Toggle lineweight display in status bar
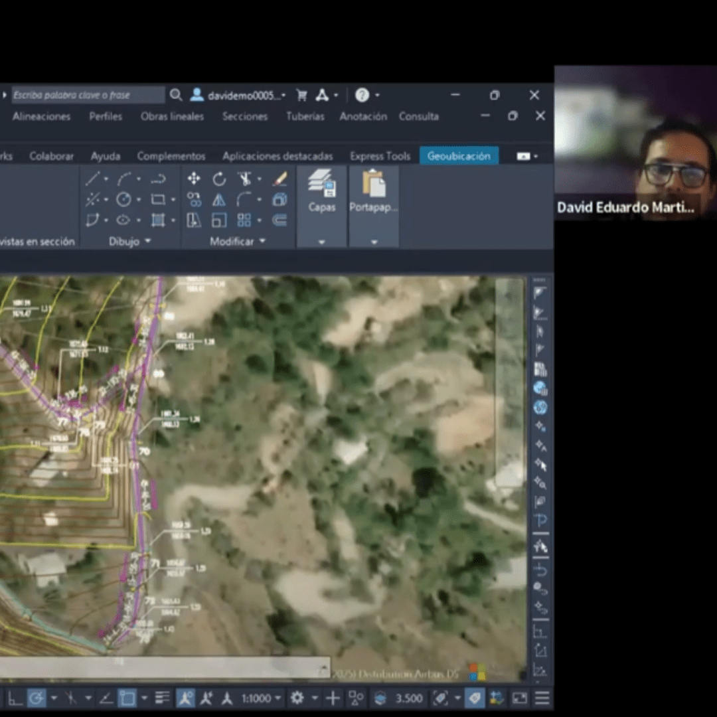Screen dimensions: 717x717 click(x=162, y=698)
